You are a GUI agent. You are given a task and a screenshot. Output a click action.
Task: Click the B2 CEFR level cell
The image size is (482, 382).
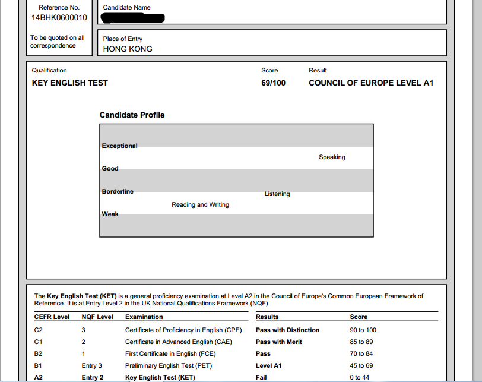pyautogui.click(x=39, y=354)
